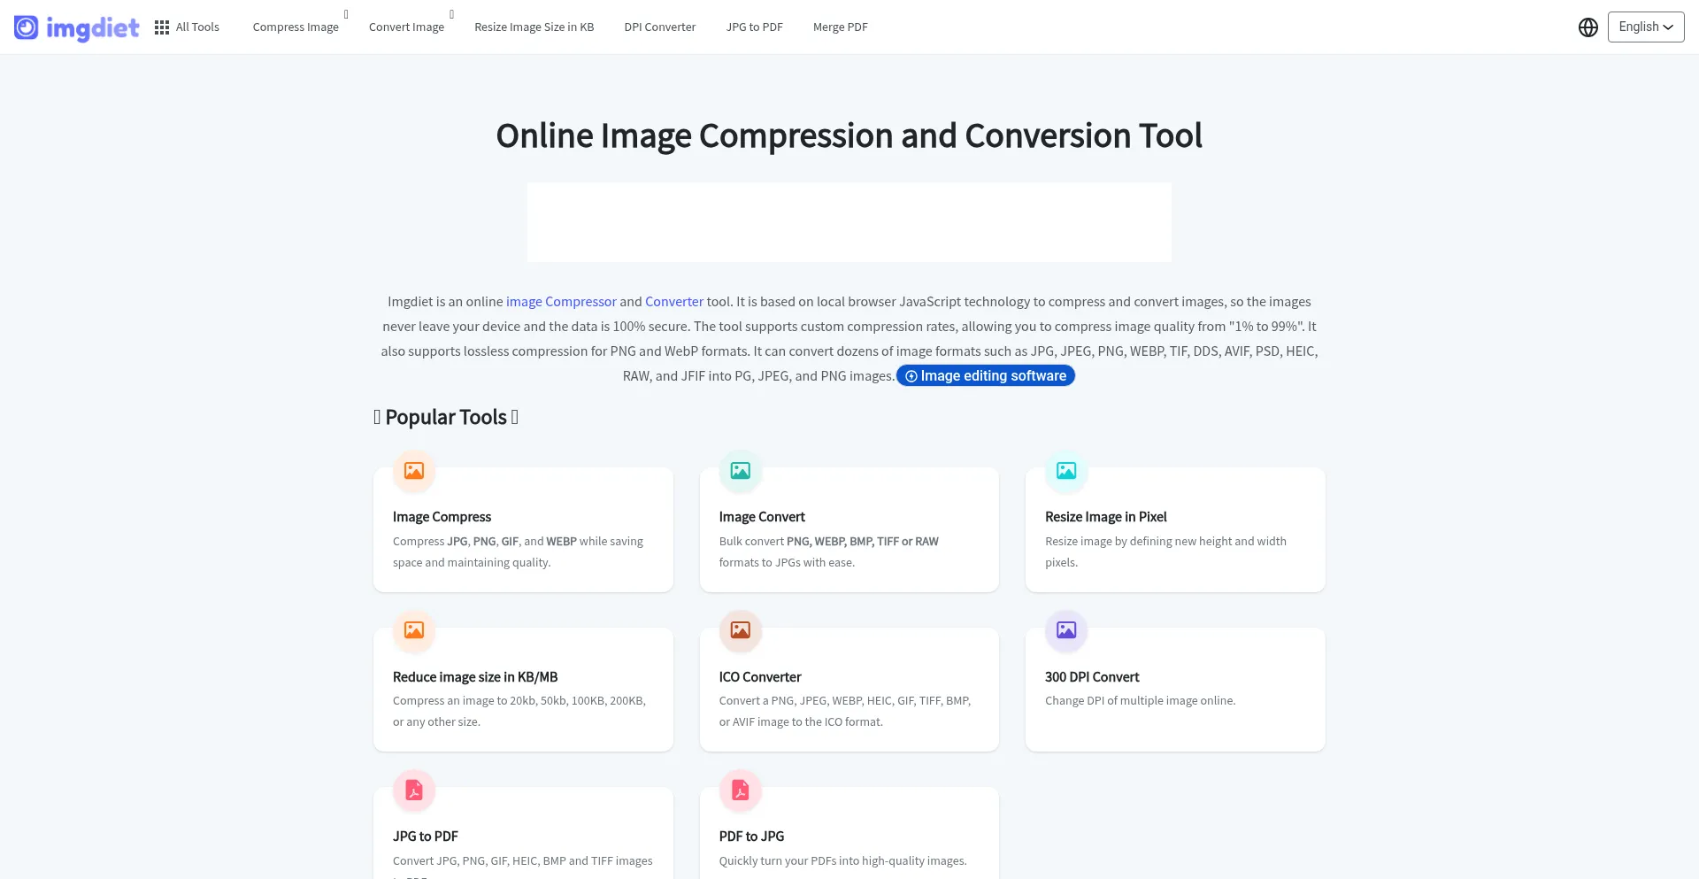
Task: Click the blank banner area below heading
Action: 849,222
